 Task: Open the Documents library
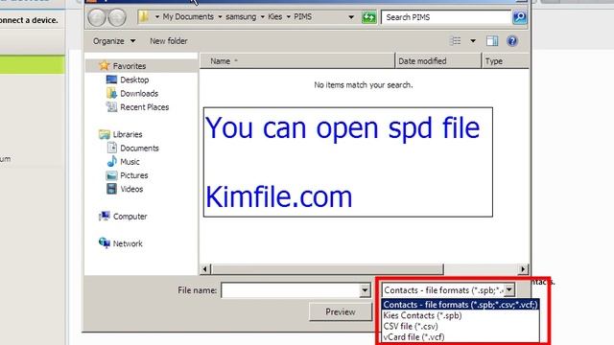[132, 148]
